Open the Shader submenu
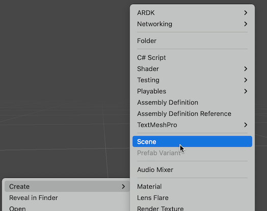This screenshot has height=211, width=267. [192, 69]
